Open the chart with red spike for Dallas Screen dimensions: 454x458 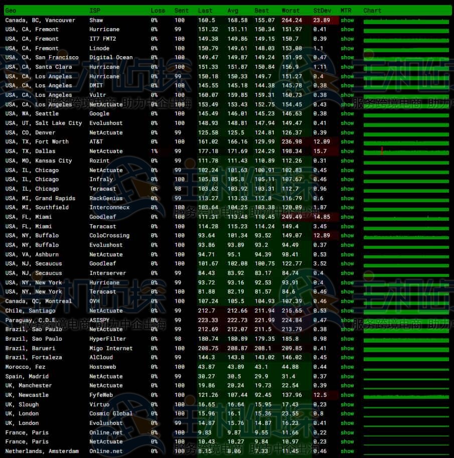pyautogui.click(x=406, y=152)
